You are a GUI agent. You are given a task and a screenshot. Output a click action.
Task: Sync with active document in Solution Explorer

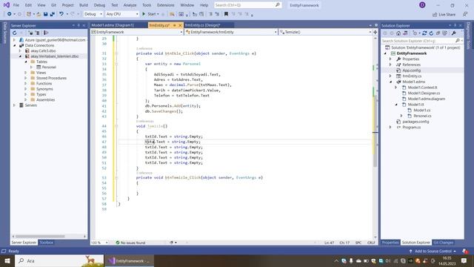pos(424,33)
